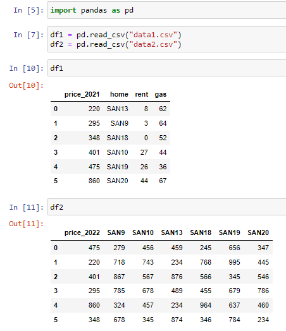Click the "import pandas as pd" code cell

pos(167,10)
